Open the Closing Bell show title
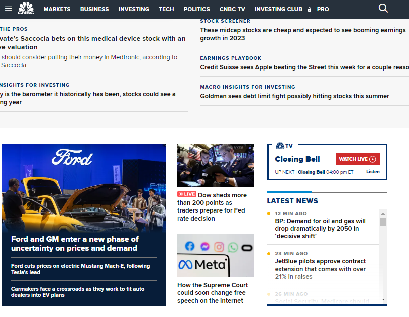The width and height of the screenshot is (409, 317). [297, 159]
